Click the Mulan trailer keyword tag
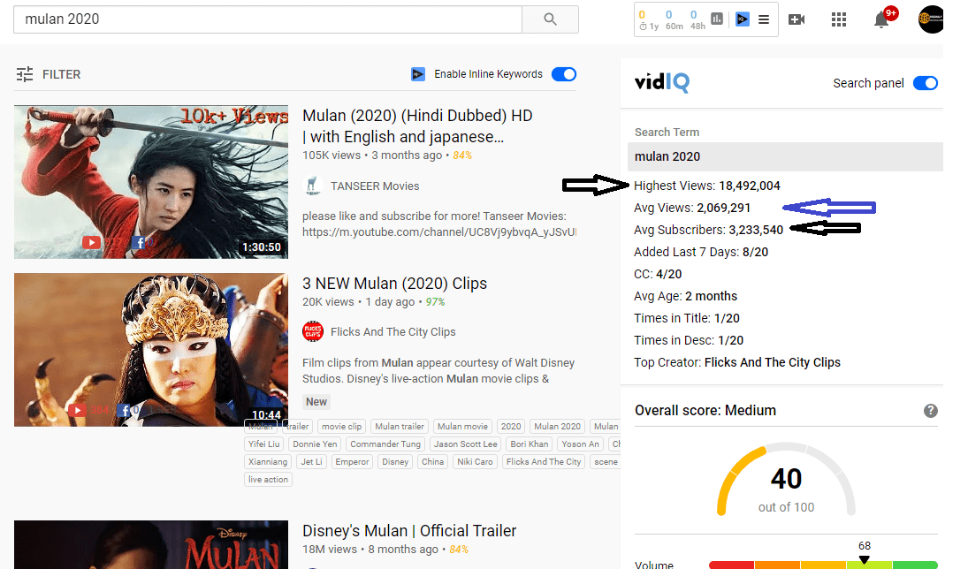 [400, 427]
